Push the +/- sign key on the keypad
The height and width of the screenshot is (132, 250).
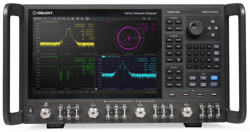tap(203, 66)
